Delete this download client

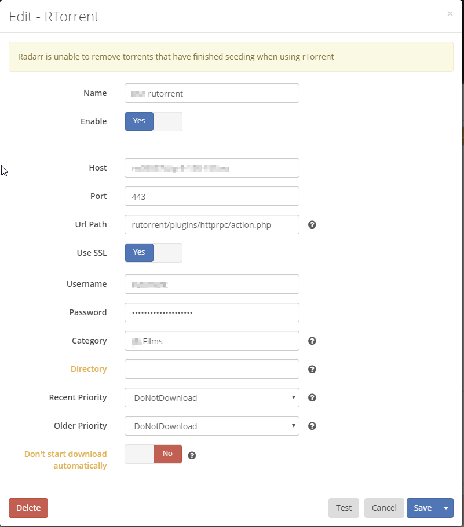pyautogui.click(x=28, y=508)
